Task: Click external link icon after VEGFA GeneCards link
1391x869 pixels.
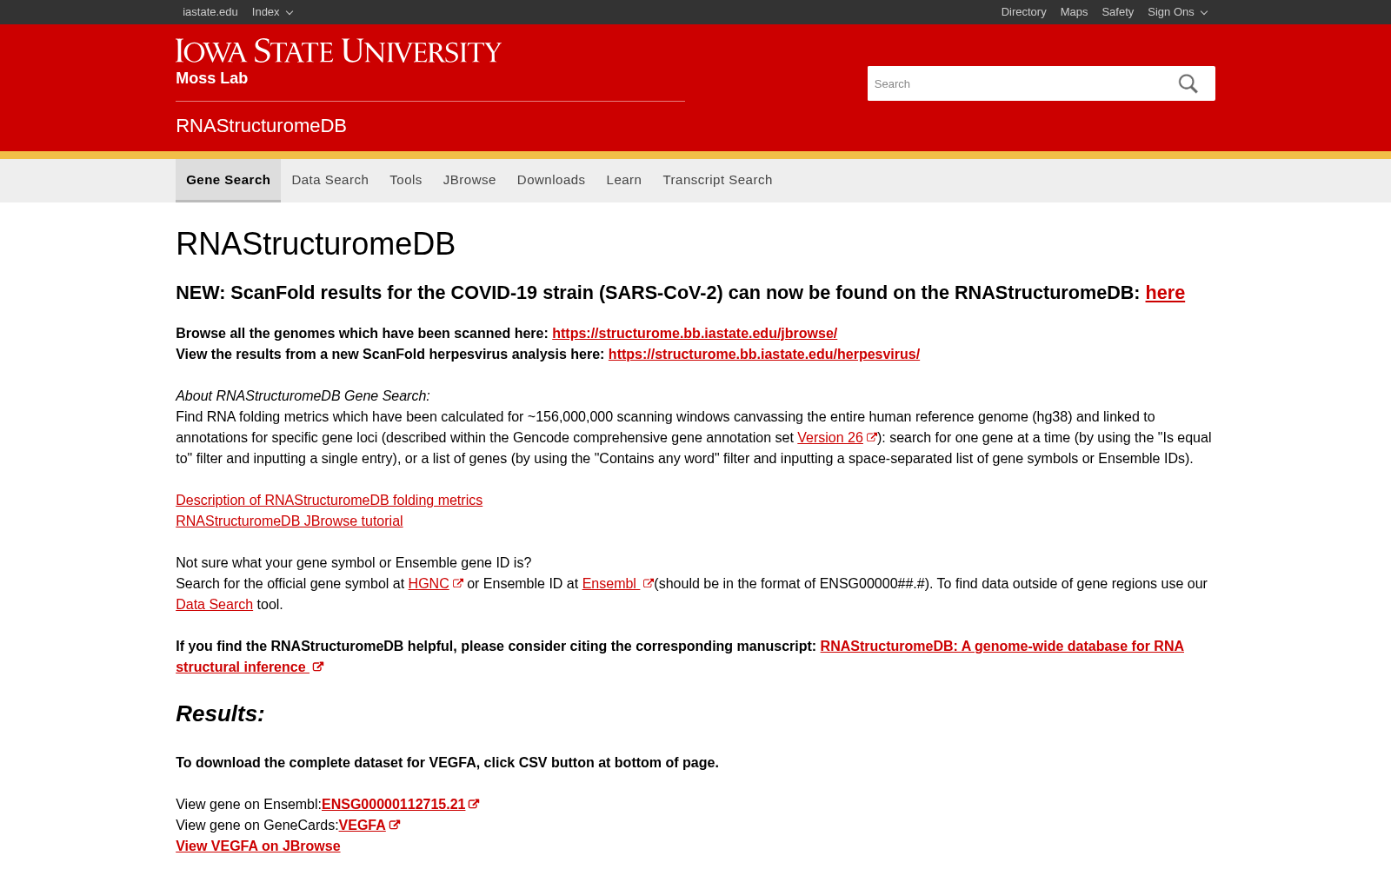Action: coord(395,826)
